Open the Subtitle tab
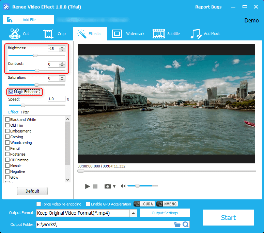Image resolution: width=264 pixels, height=233 pixels. (166, 34)
